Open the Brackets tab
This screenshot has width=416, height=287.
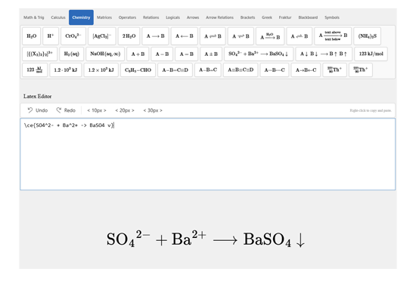click(x=247, y=17)
